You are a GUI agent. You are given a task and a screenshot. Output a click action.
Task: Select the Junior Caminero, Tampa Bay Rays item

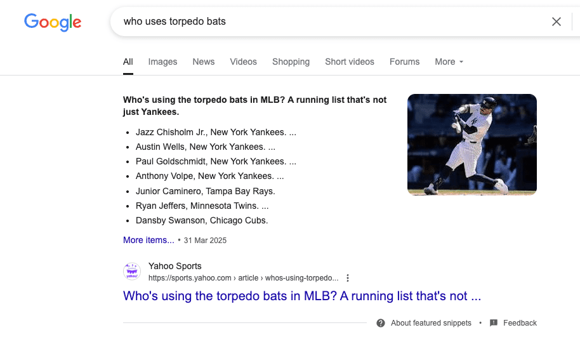[206, 191]
